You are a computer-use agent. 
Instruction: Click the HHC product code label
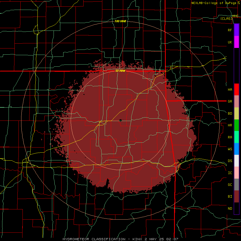(235, 16)
